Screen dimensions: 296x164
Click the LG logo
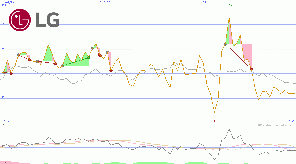coord(34,20)
